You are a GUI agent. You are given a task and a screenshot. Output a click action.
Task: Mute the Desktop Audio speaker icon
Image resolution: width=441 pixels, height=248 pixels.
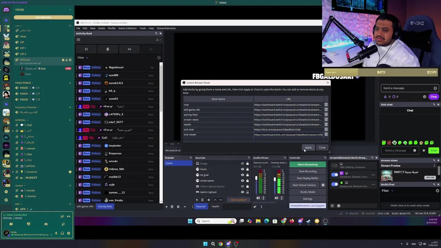[x=258, y=198]
